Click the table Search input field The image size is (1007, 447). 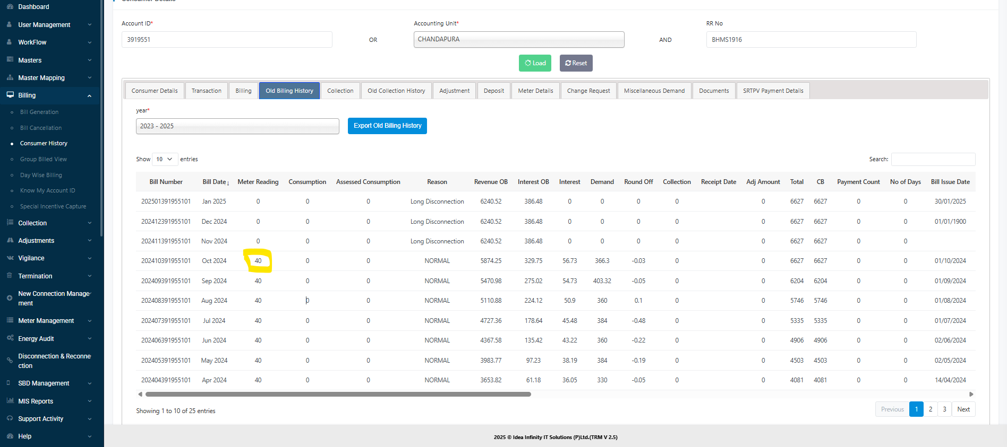tap(933, 159)
